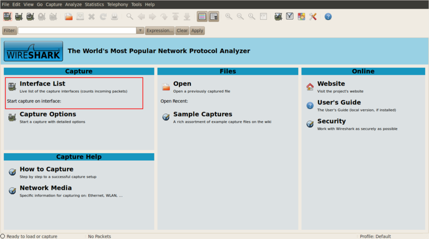Screen dimensions: 429x239
Task: Print packets using the printer icon
Action: 115,17
